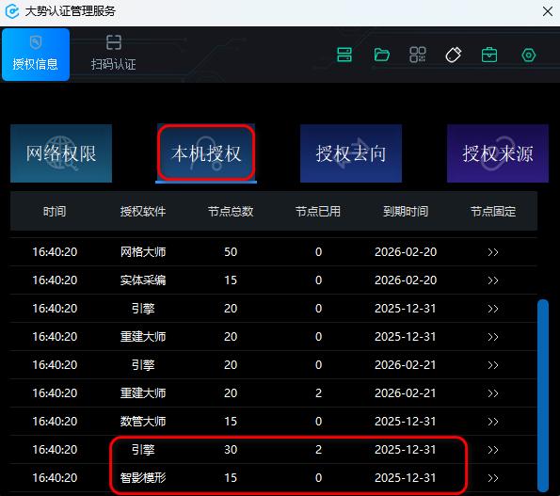This screenshot has height=496, width=560.
Task: Click the white tag icon
Action: [454, 55]
